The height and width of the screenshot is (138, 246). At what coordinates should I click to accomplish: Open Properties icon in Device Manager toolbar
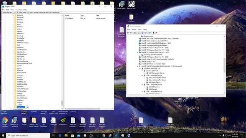pyautogui.click(x=138, y=33)
